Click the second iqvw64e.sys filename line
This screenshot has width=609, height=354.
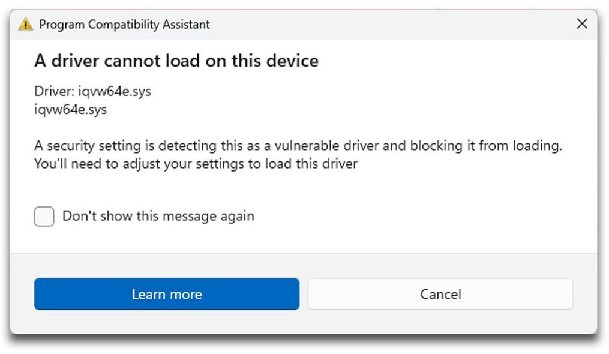tap(70, 110)
